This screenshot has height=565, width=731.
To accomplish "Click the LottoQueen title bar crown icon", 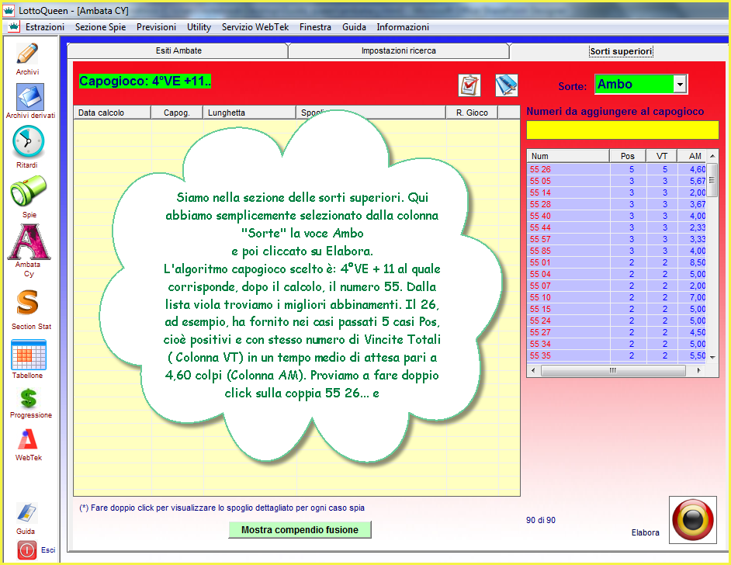I will click(9, 10).
